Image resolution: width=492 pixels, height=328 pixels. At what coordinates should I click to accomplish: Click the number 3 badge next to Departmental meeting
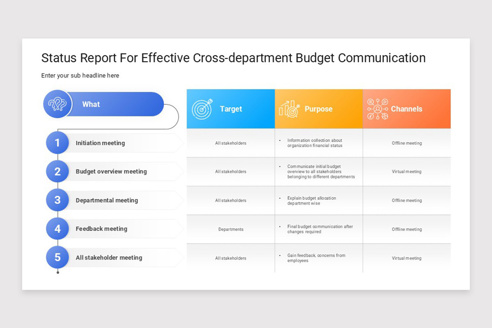click(57, 200)
